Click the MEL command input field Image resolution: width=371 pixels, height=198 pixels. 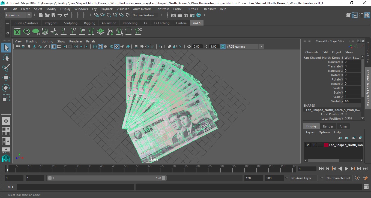(x=75, y=187)
